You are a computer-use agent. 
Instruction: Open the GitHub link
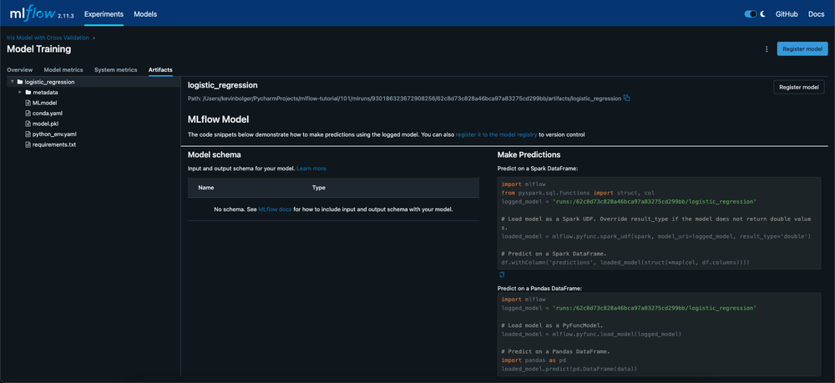click(787, 14)
